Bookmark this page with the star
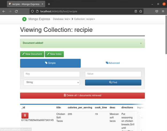This screenshot has width=167, height=131. 141,11
